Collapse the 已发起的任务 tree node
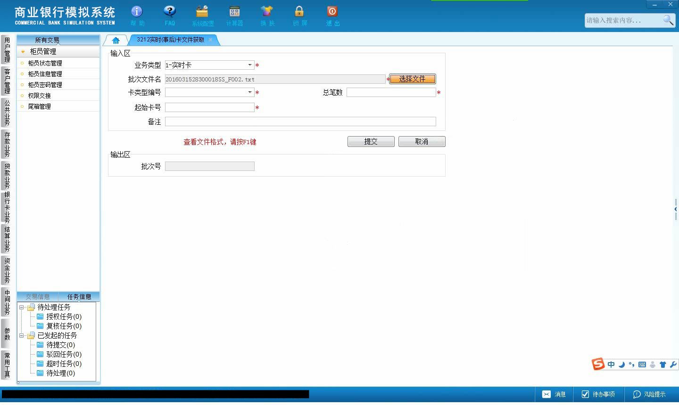 tap(21, 336)
